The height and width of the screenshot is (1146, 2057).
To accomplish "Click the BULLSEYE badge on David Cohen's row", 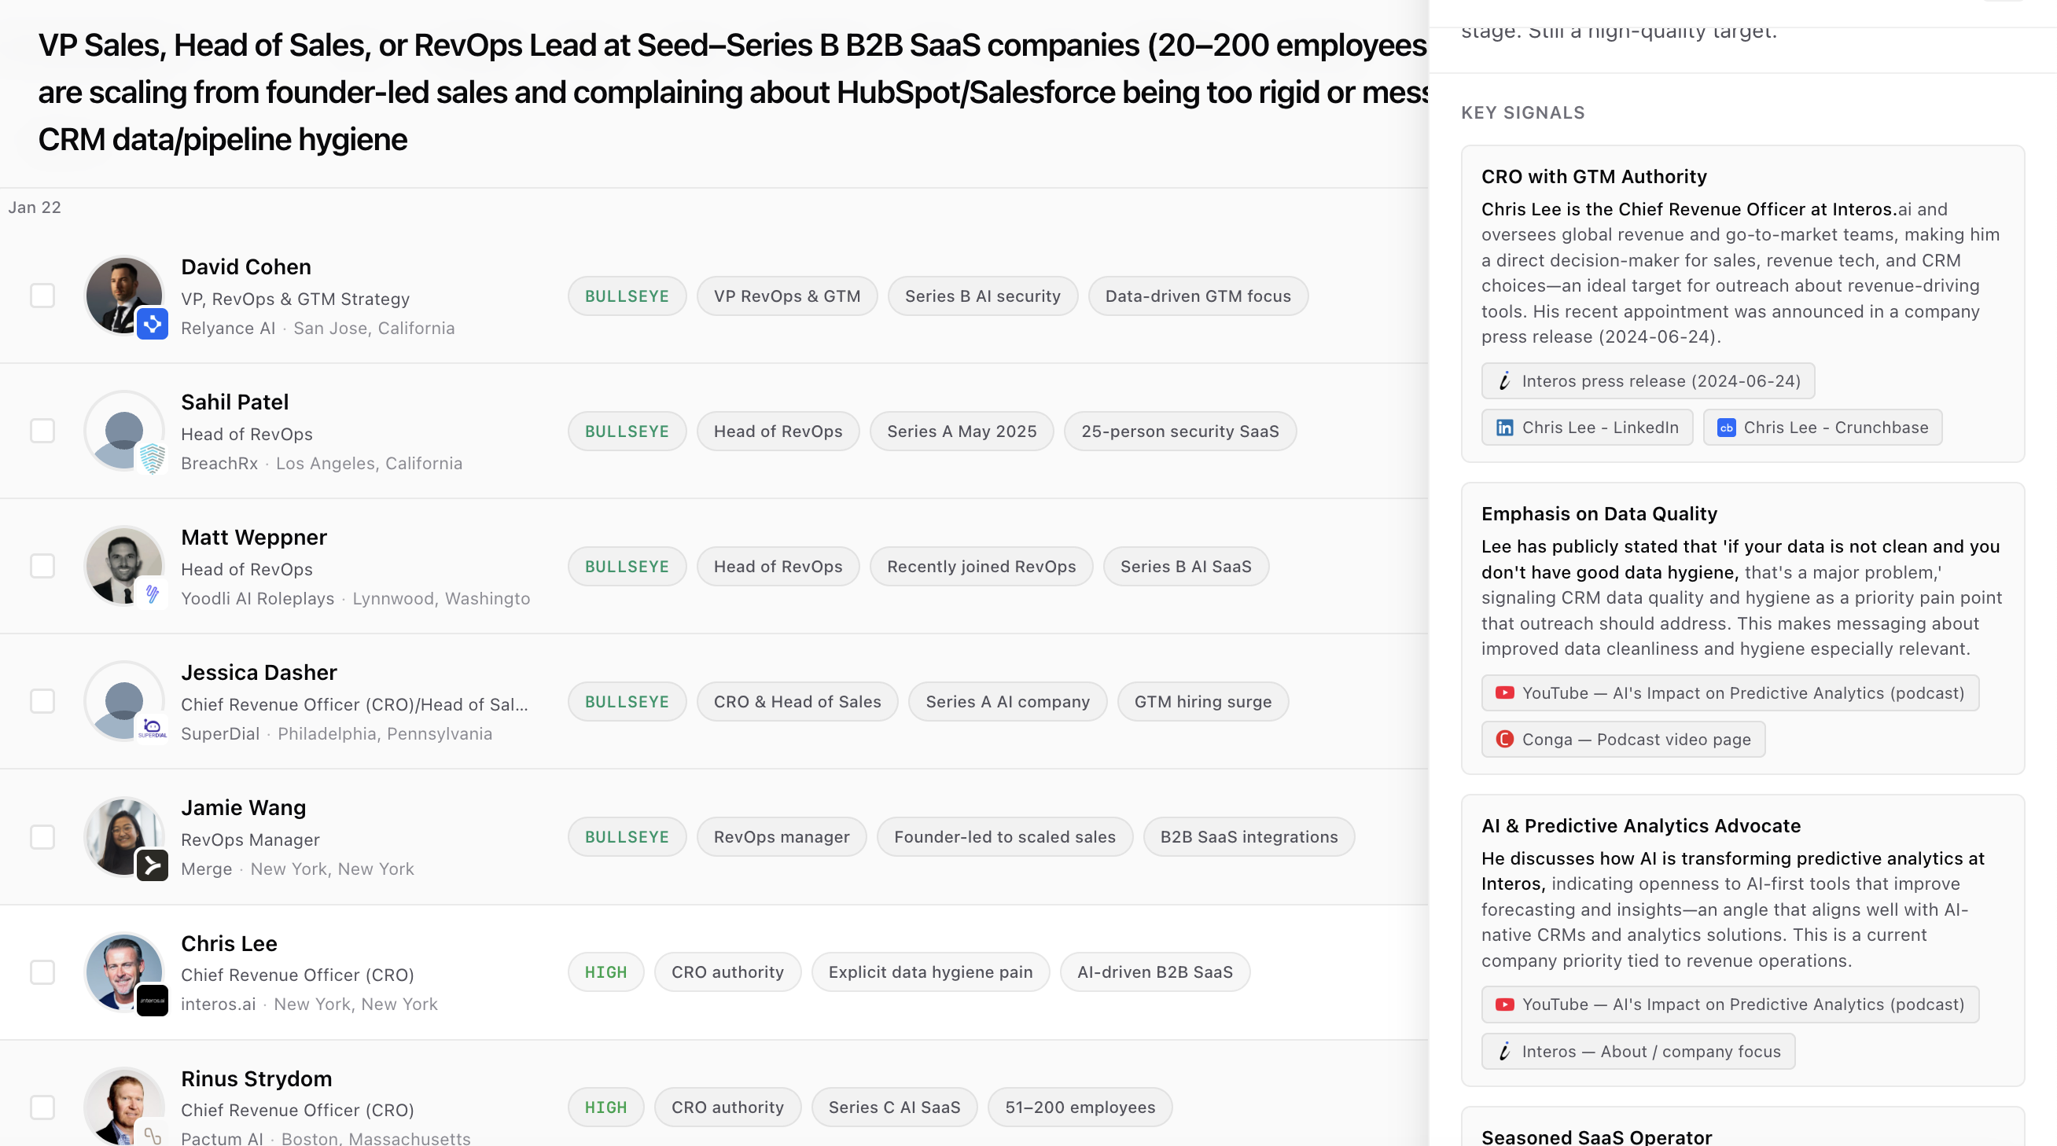I will coord(627,296).
